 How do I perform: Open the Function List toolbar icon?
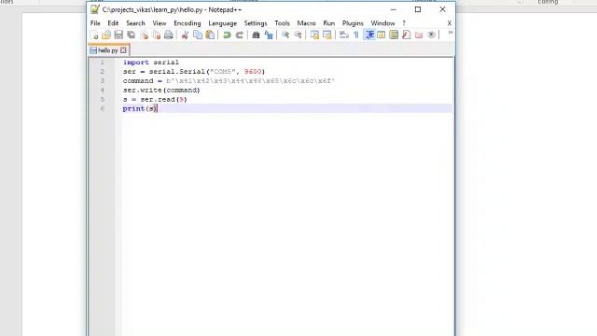coord(407,35)
